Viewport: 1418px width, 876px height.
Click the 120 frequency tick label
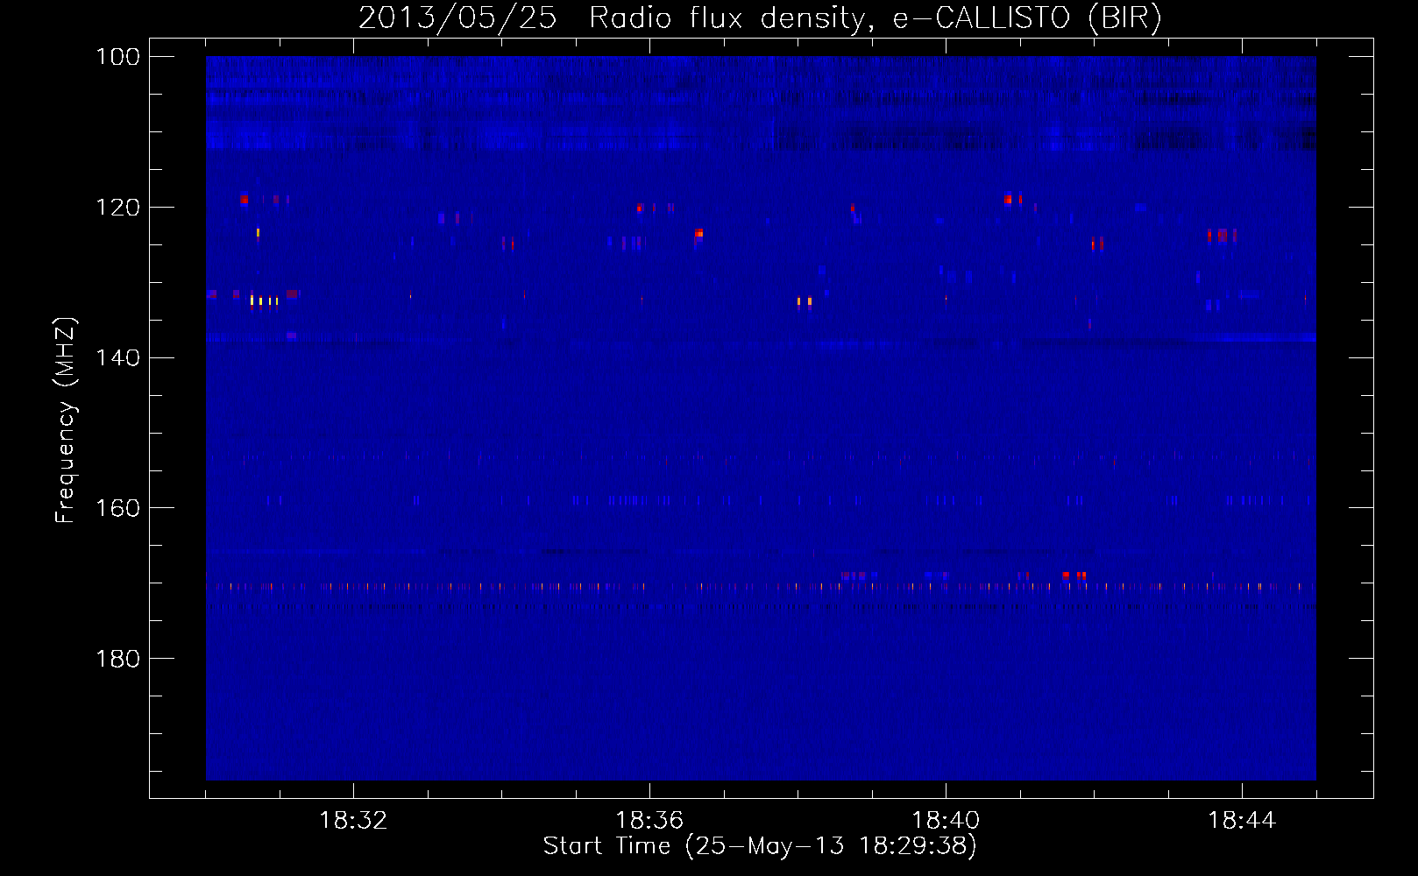117,208
